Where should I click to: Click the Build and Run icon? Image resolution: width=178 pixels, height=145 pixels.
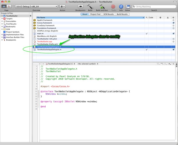coord(102,7)
